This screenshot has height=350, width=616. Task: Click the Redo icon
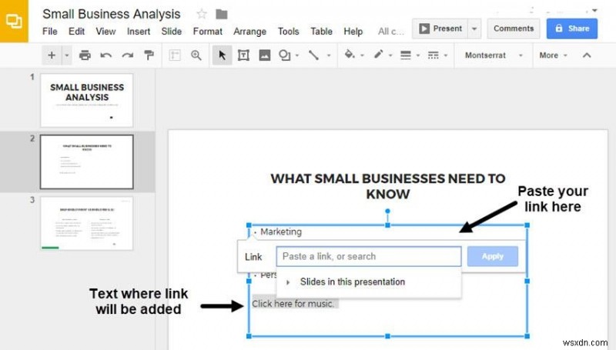tap(127, 55)
